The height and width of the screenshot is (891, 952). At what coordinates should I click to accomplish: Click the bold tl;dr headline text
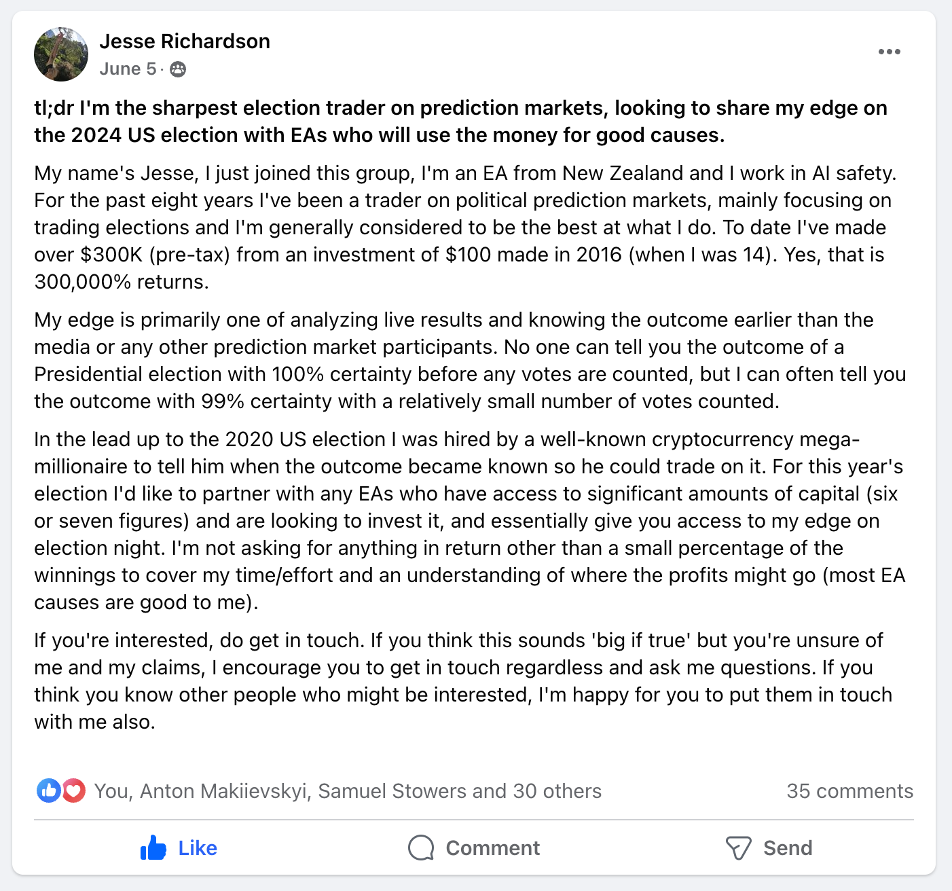coord(461,122)
